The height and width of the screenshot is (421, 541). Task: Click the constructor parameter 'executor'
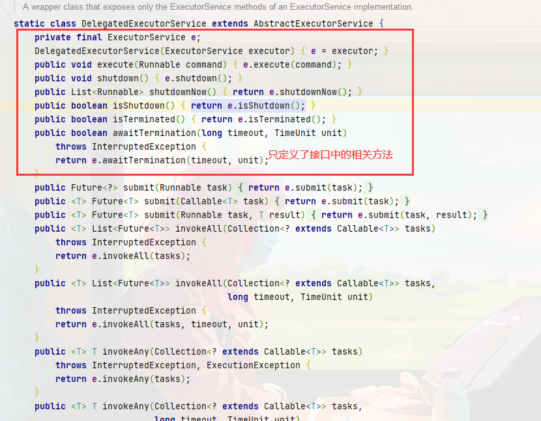(x=269, y=51)
